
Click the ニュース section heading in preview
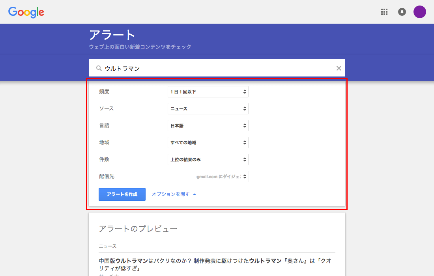[x=108, y=246]
